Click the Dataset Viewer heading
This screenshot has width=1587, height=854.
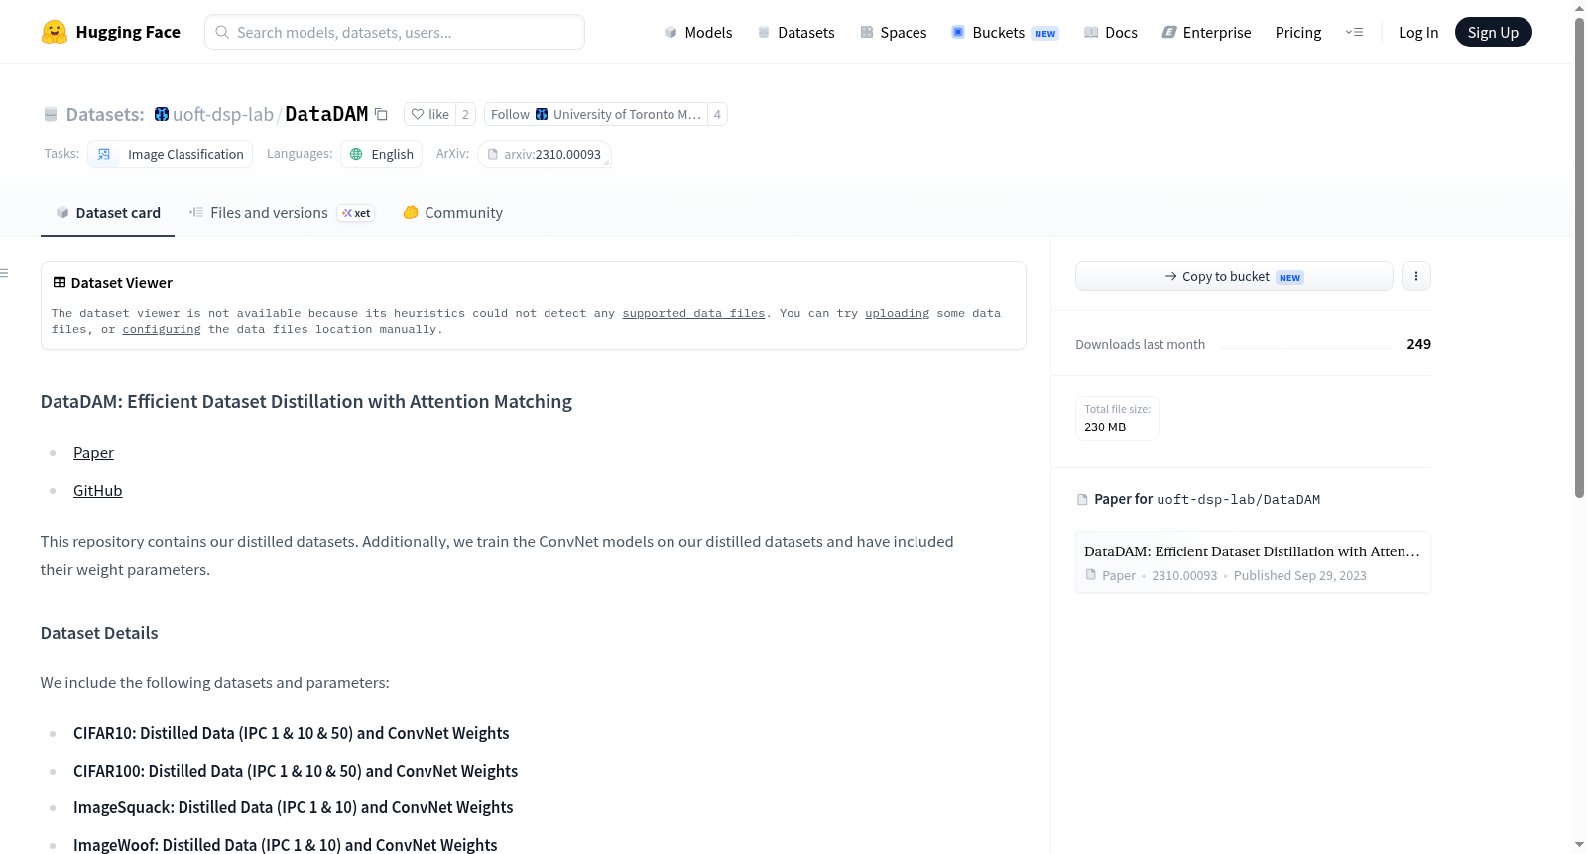click(x=112, y=283)
